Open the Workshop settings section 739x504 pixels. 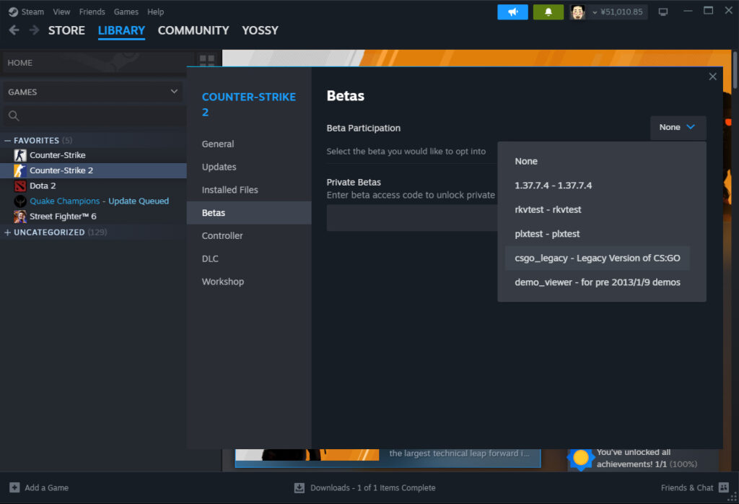tap(249, 282)
